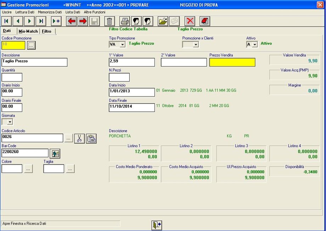Click the red left arrow icon

tap(72, 21)
